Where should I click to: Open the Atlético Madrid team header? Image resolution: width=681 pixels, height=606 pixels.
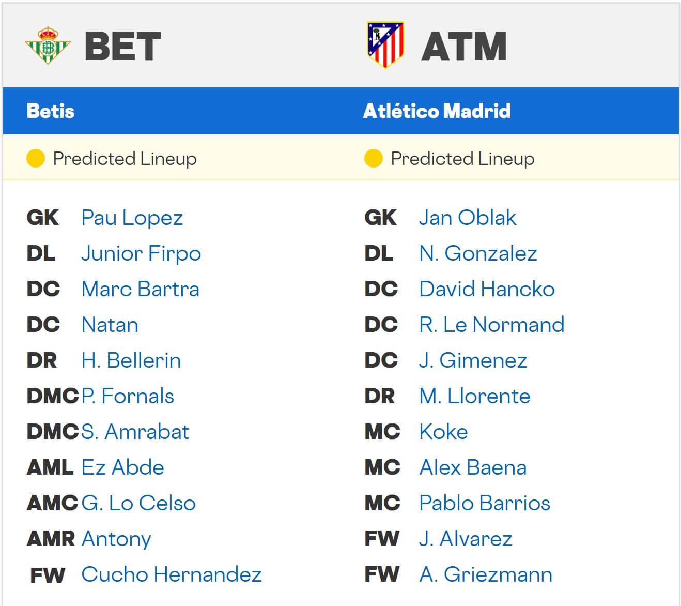tap(437, 111)
